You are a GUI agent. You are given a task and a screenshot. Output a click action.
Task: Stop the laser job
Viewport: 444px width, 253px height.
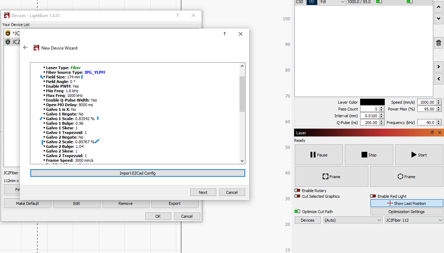tap(369, 155)
